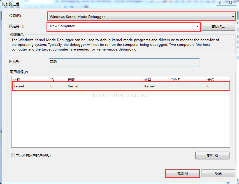Open the 传输 transport dropdown

pos(142,17)
